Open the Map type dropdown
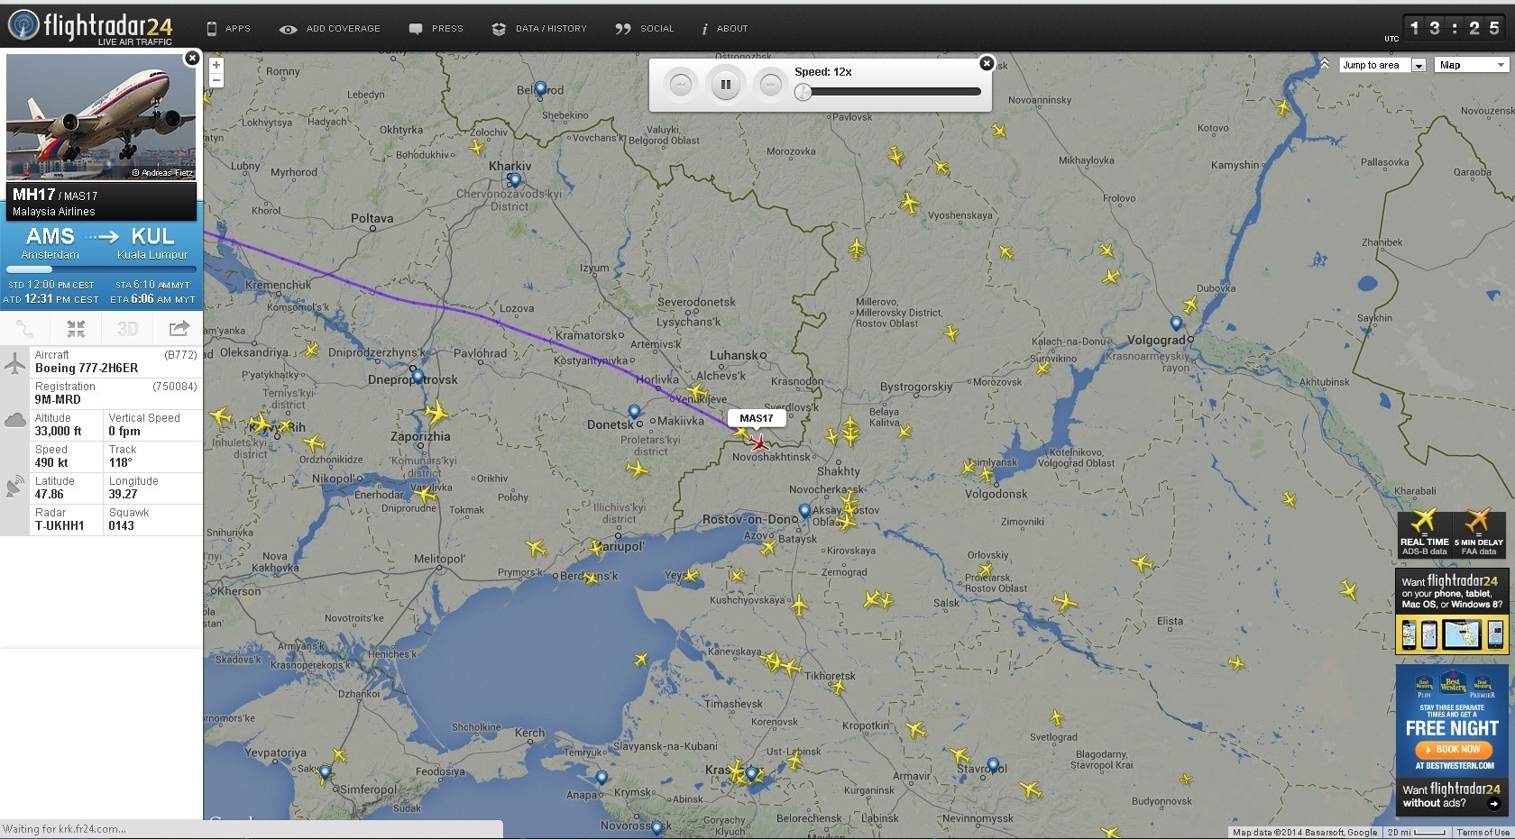1515x839 pixels. point(1473,65)
